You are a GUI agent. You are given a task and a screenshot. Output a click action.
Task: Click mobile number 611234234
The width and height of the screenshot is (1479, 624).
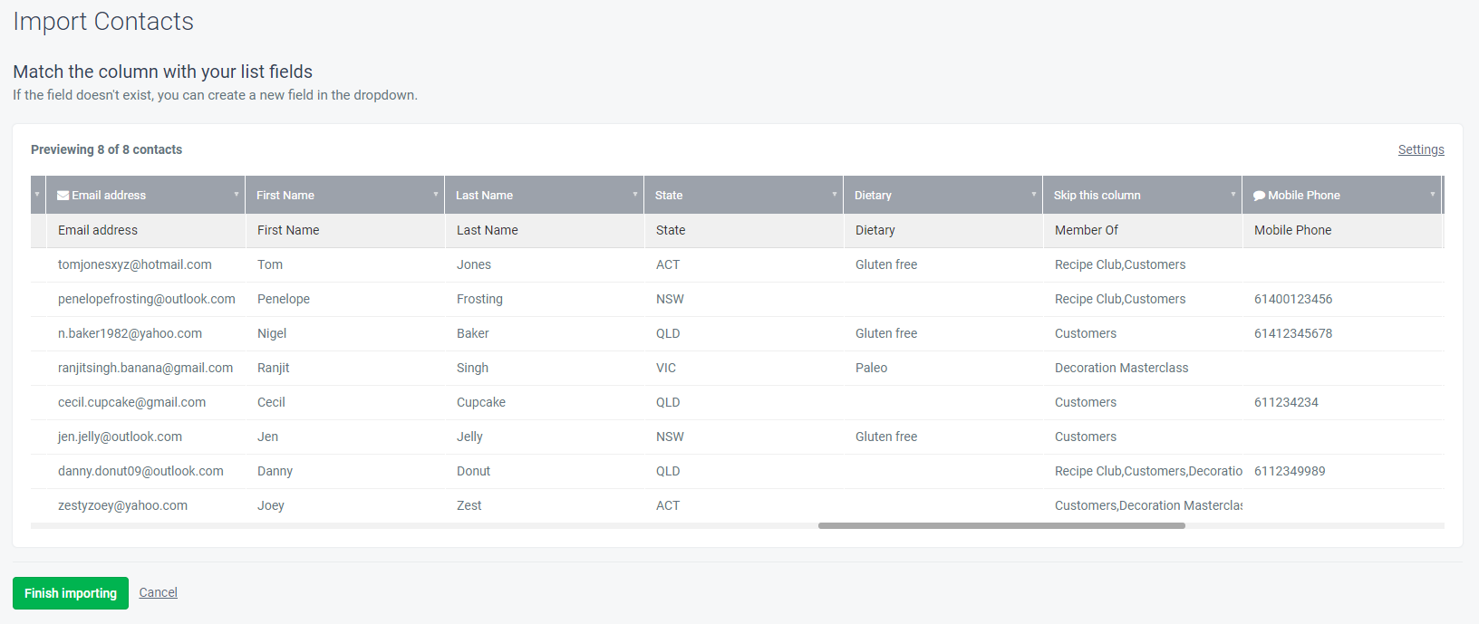1286,402
